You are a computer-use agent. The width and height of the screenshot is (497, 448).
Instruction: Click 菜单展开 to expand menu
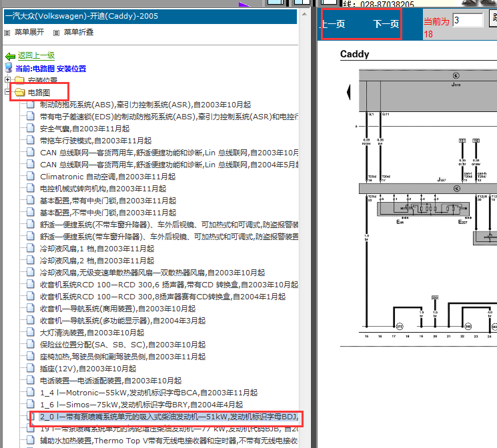tap(29, 32)
